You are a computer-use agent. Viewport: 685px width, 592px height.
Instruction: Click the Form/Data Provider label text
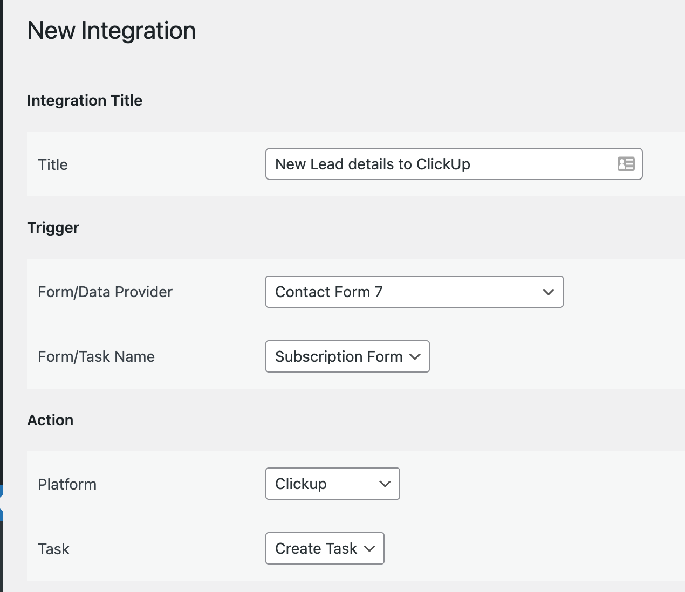coord(105,292)
